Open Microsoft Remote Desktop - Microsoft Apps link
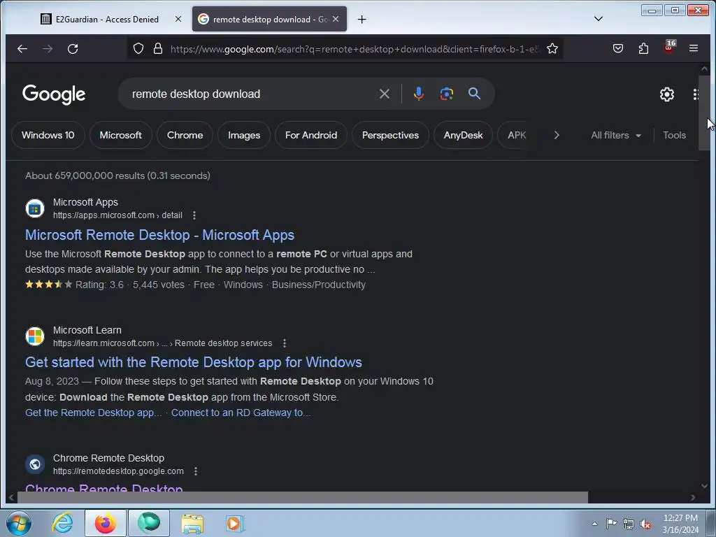 (159, 235)
